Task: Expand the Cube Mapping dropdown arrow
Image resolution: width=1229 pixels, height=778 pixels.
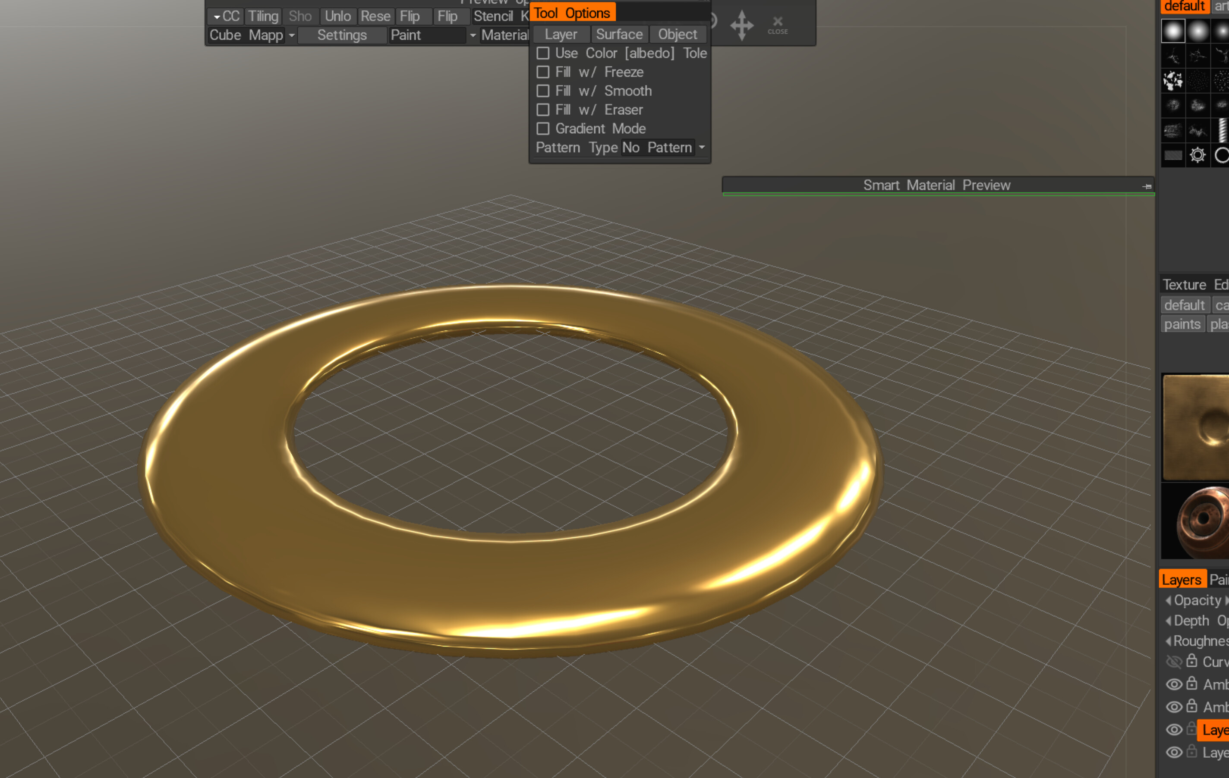Action: click(x=291, y=35)
